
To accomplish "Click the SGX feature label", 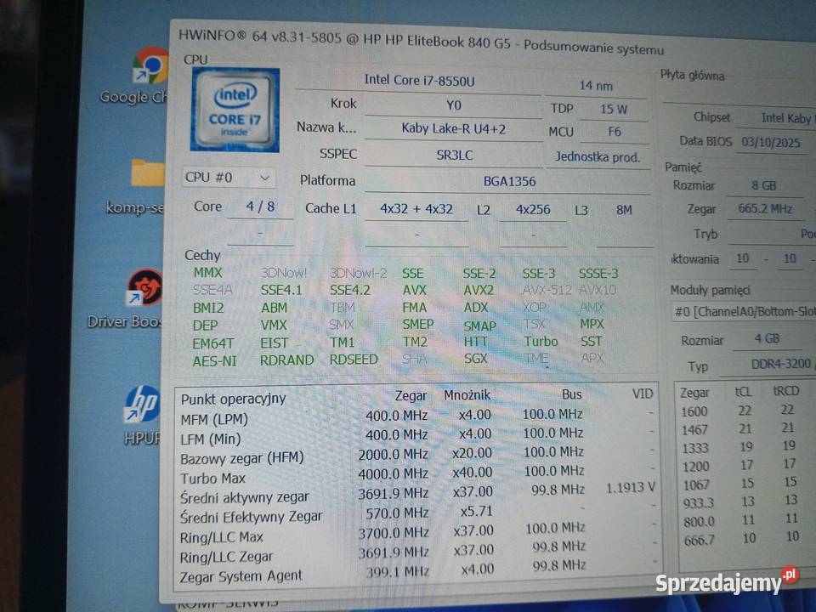I will click(x=476, y=359).
